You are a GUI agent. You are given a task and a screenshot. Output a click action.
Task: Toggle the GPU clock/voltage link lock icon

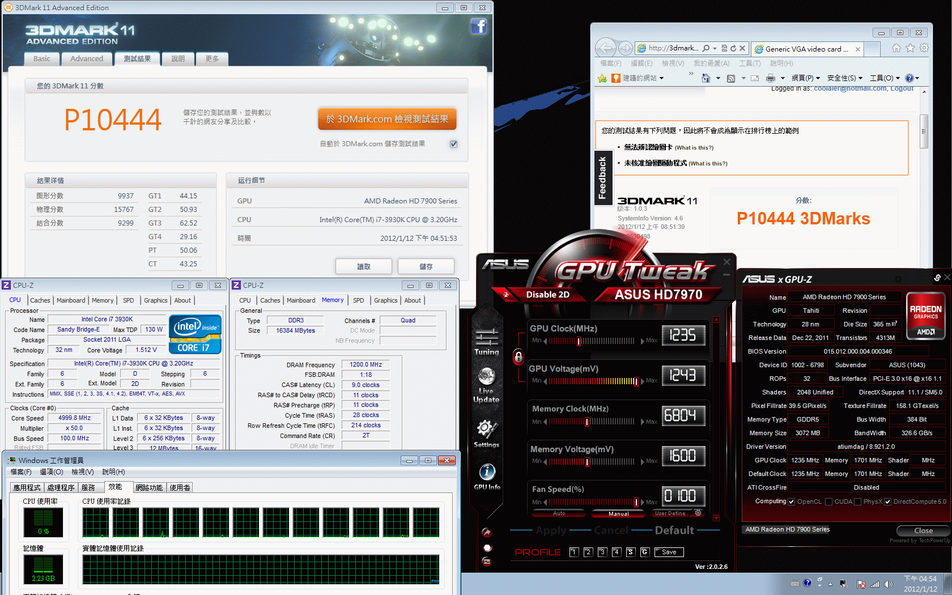[518, 356]
